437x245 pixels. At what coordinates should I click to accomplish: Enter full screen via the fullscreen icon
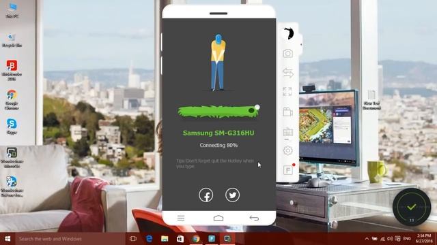[x=287, y=92]
